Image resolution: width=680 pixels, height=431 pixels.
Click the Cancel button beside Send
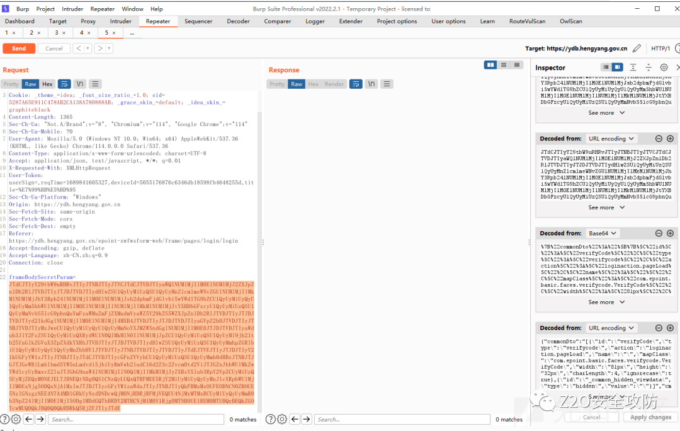[54, 49]
